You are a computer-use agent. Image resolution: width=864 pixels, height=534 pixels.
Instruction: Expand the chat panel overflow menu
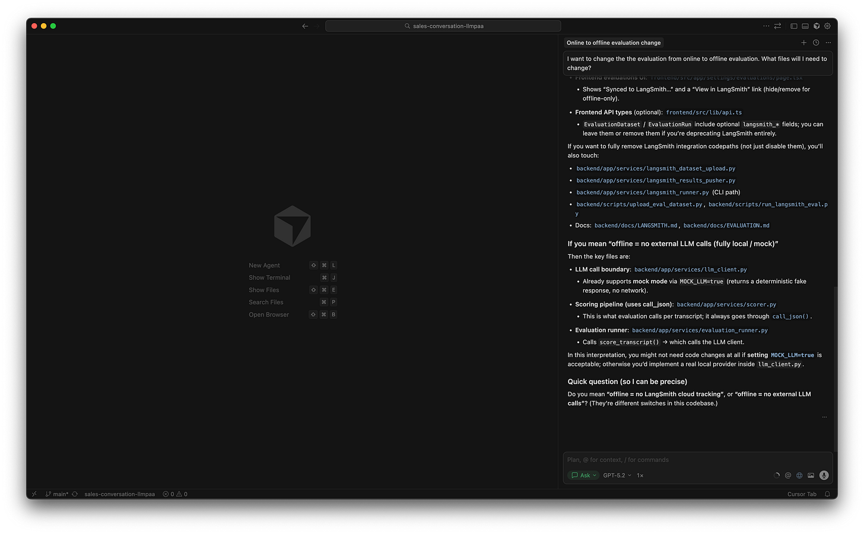click(x=828, y=42)
